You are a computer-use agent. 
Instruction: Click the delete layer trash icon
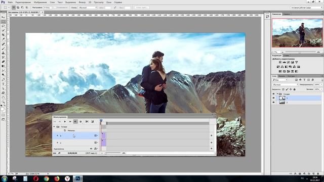318,173
